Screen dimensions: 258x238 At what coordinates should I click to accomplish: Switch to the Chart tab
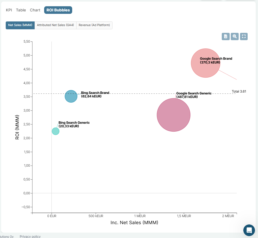35,10
